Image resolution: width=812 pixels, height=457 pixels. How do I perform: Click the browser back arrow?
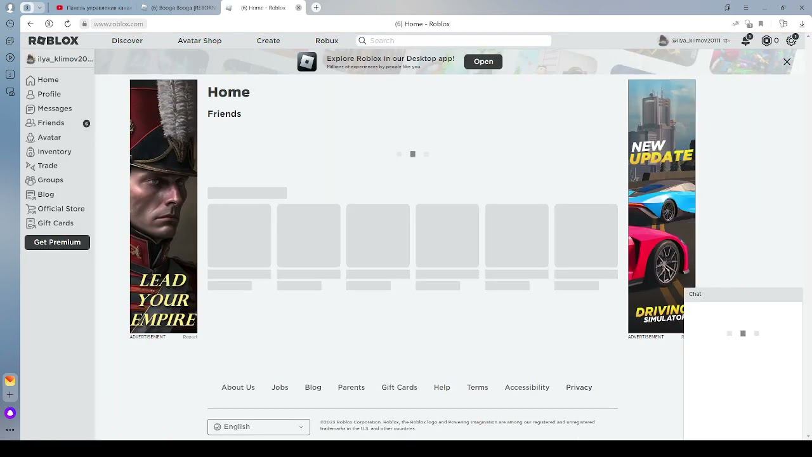click(30, 24)
